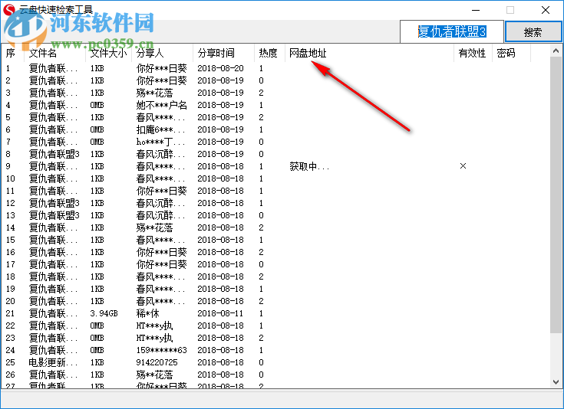The width and height of the screenshot is (564, 409).
Task: Click sharer 她不***户名 in row 4
Action: pos(161,105)
